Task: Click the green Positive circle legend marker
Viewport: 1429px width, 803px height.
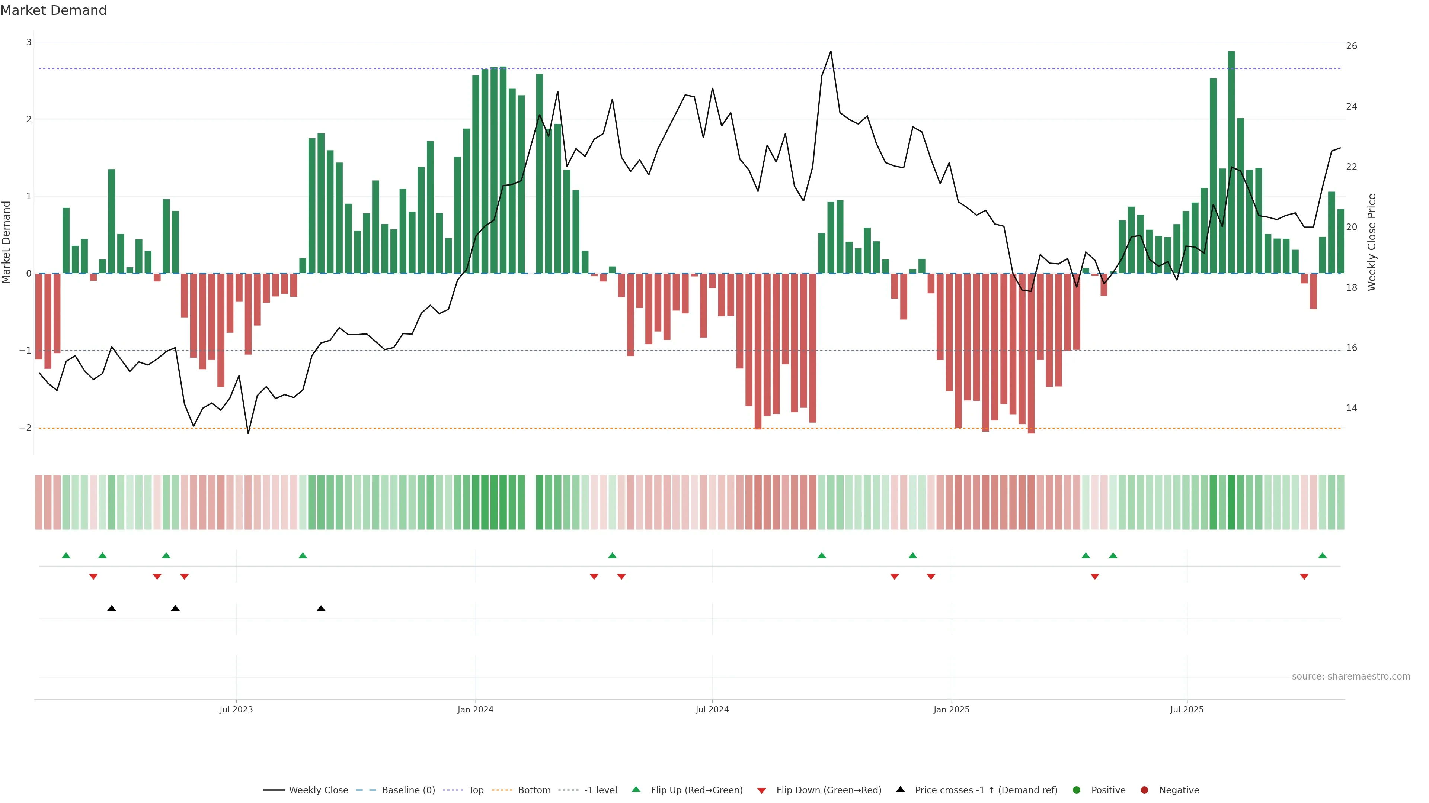Action: pos(1077,790)
